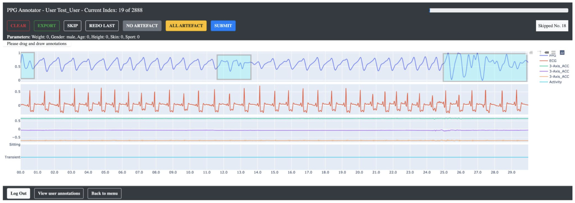Click the green EXPORT button

(x=46, y=26)
